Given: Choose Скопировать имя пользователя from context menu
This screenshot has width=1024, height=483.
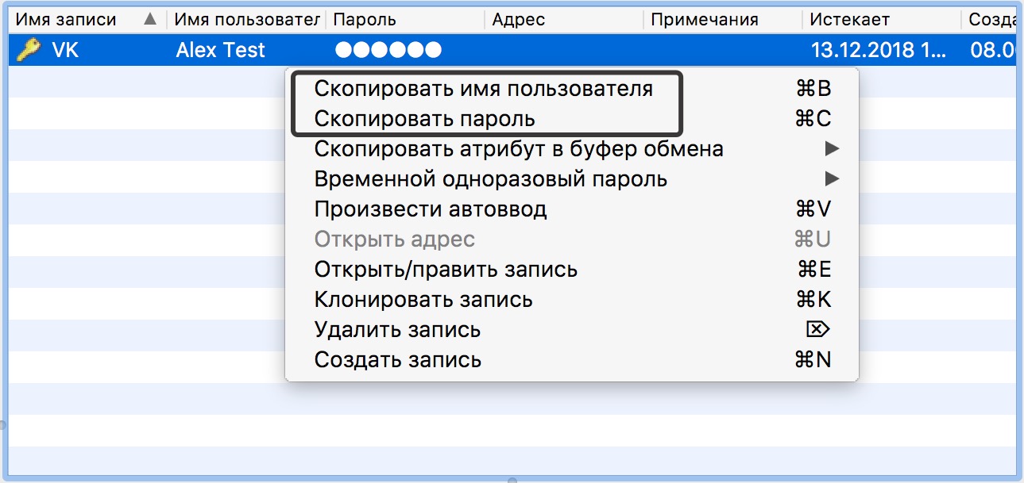Looking at the screenshot, I should 483,89.
